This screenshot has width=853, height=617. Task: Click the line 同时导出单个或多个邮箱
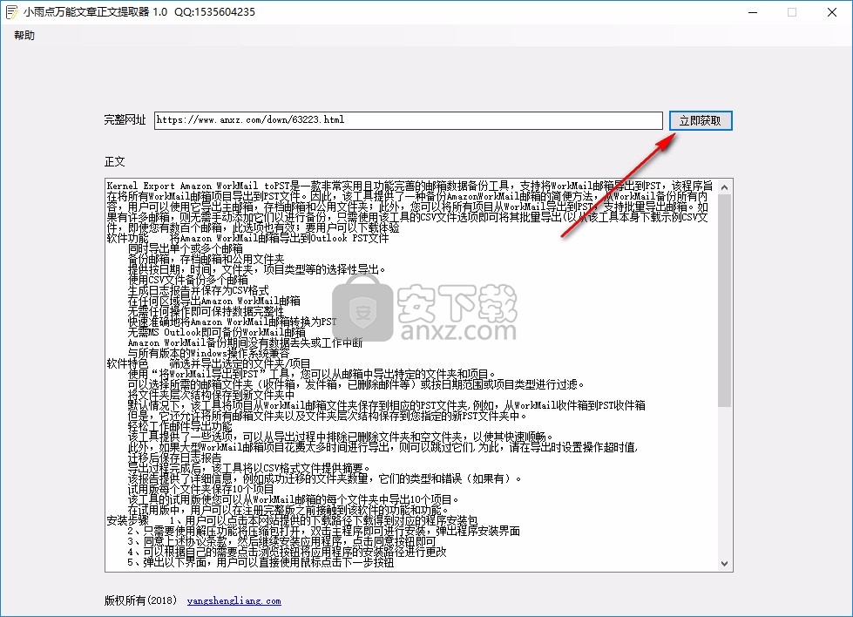point(186,248)
